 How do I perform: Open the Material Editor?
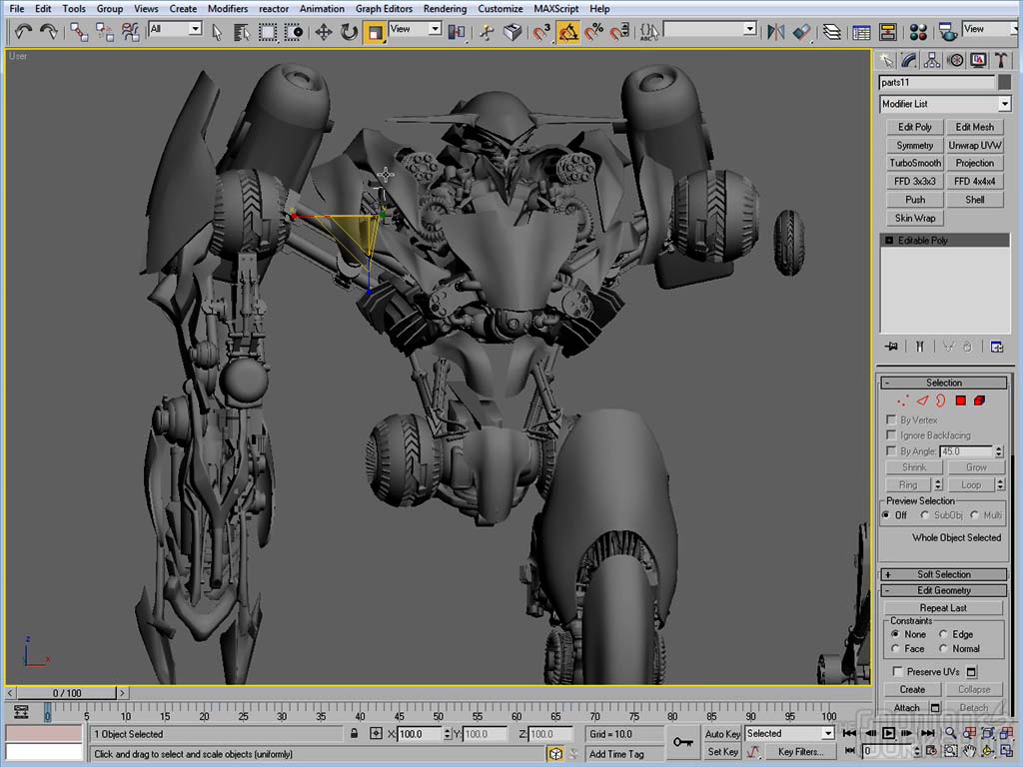[919, 31]
